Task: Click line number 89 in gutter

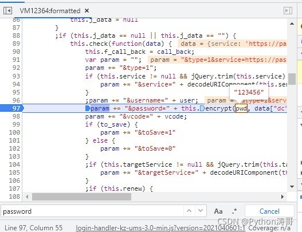Action: [x=16, y=44]
